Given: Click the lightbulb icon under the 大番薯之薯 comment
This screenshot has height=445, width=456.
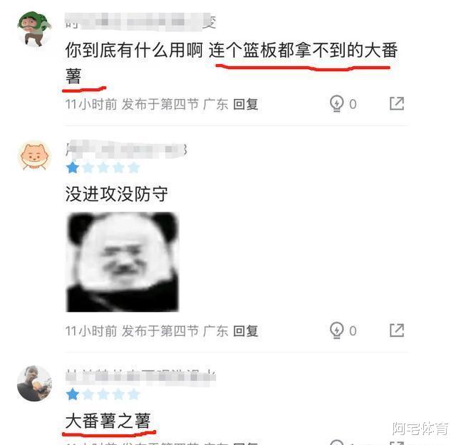Looking at the screenshot, I should 337,442.
